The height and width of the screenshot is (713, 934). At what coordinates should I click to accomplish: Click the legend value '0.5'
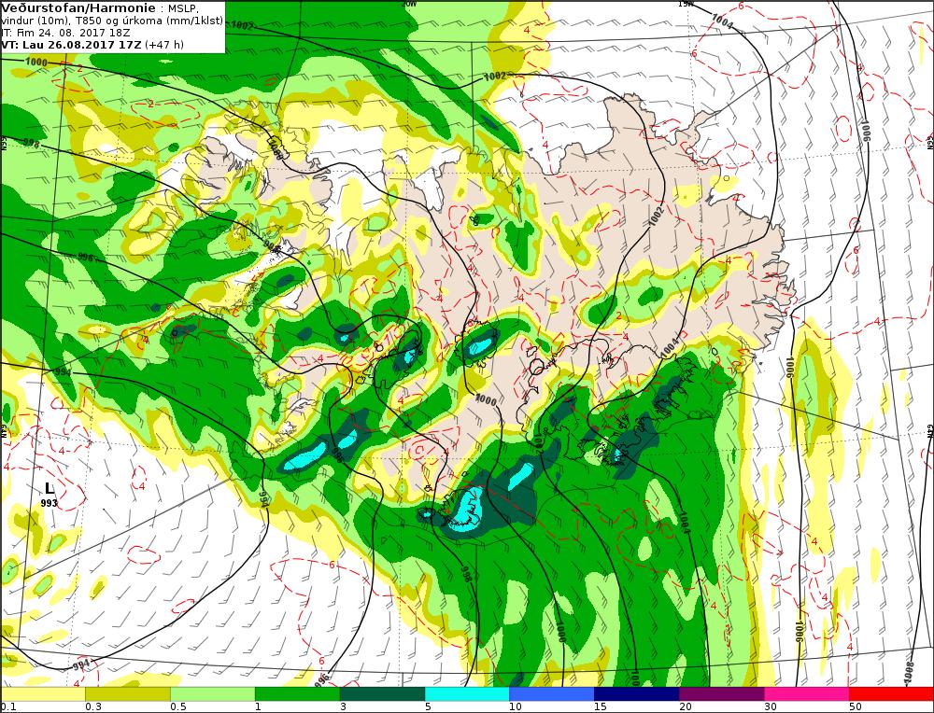pyautogui.click(x=178, y=707)
